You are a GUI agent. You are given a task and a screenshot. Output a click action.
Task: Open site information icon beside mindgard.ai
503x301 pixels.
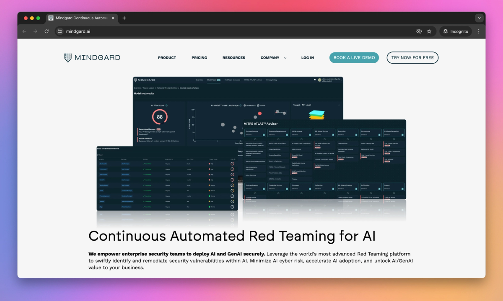pyautogui.click(x=60, y=31)
